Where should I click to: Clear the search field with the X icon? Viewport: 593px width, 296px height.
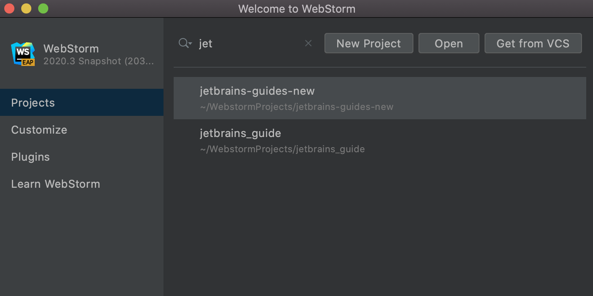pos(308,43)
